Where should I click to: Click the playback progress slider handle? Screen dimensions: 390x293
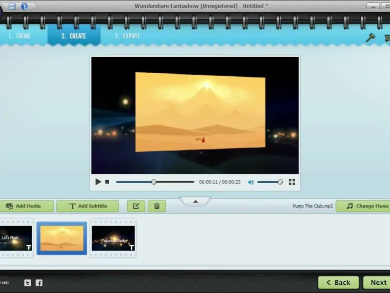[x=154, y=182]
